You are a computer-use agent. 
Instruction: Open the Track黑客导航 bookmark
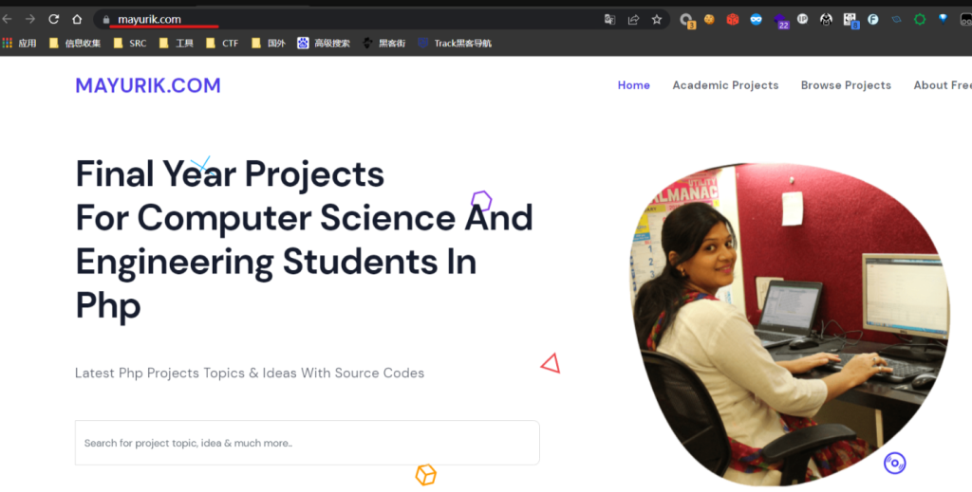point(455,43)
